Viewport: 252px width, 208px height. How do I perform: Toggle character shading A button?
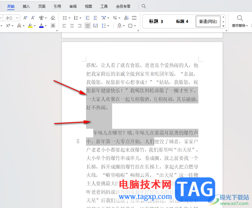pos(53,26)
